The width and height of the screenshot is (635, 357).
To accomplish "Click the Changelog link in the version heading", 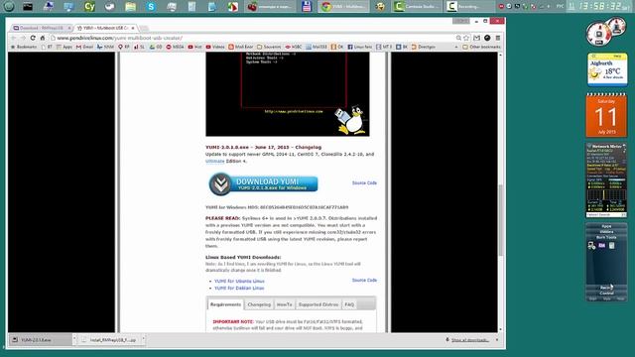I will coord(308,148).
